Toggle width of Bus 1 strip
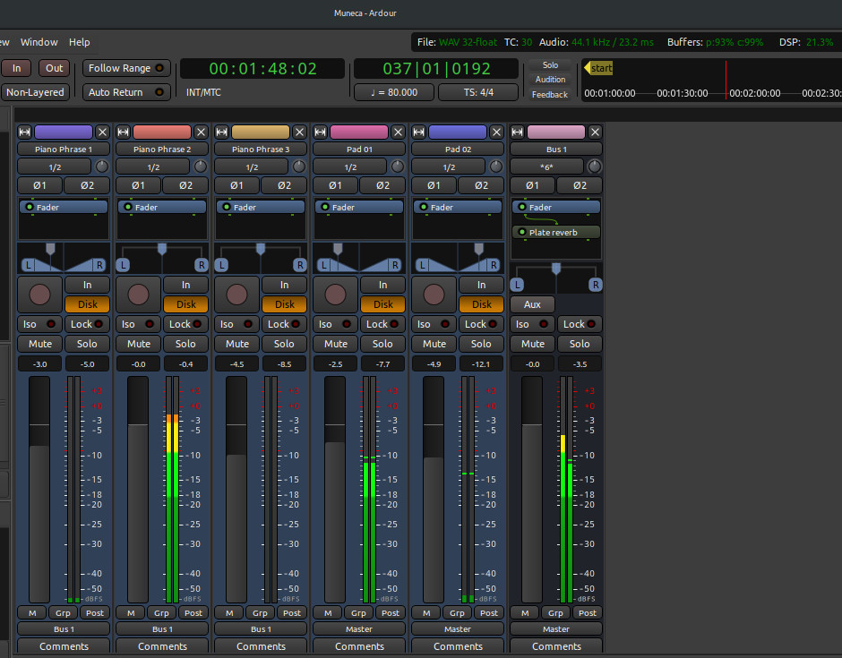842x658 pixels. [x=517, y=132]
